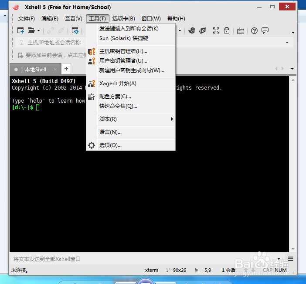Click the feedback speech bubble icon
The height and width of the screenshot is (284, 306).
(x=265, y=30)
